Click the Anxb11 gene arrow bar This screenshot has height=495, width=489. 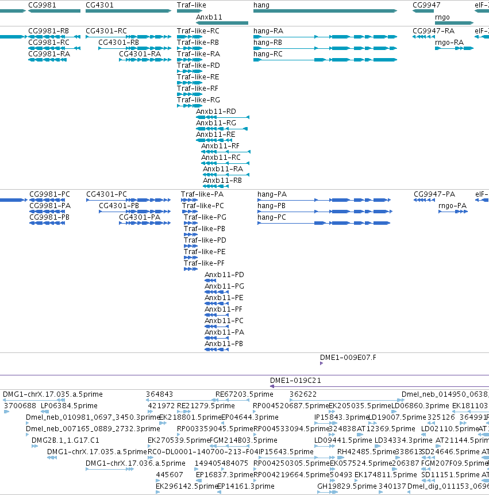pyautogui.click(x=222, y=23)
